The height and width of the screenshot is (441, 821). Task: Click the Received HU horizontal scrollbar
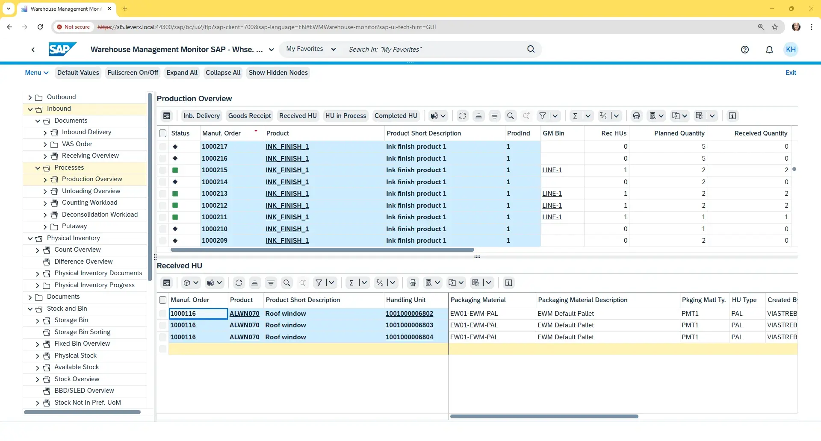[x=544, y=416]
